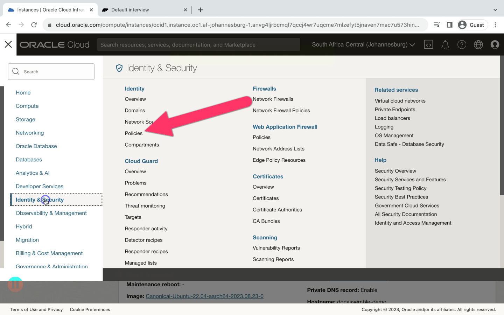Viewport: 504px width, 315px height.
Task: Click the navigation menu Search field
Action: 51,72
